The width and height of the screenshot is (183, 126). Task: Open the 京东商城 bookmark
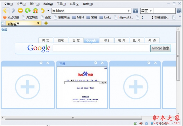[x=62, y=18]
